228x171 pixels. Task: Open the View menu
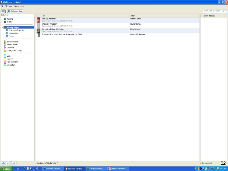pos(11,6)
